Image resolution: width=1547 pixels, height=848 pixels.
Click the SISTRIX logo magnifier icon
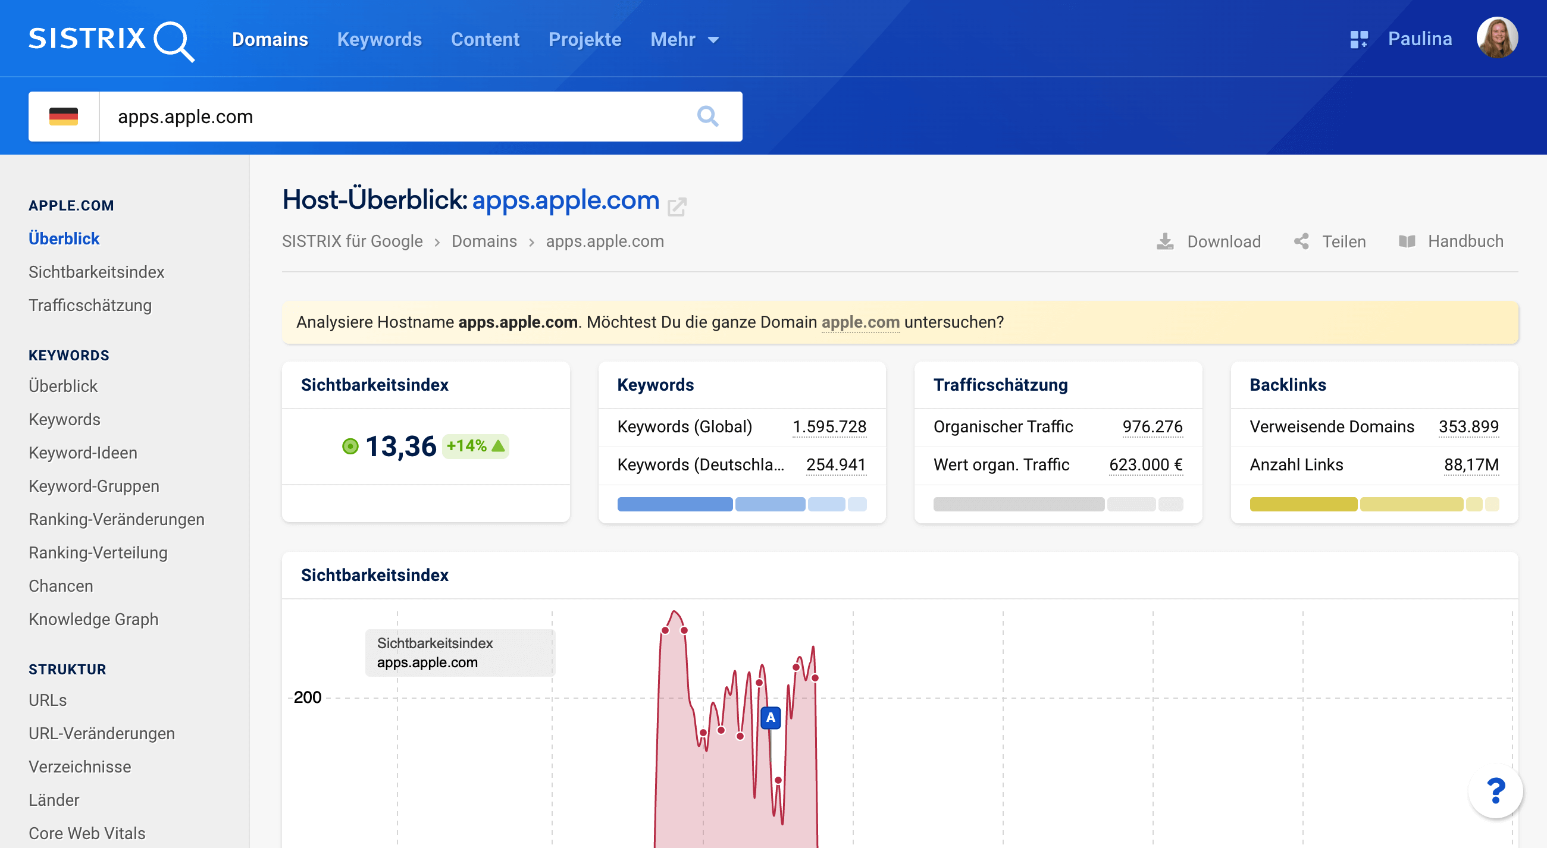[174, 41]
